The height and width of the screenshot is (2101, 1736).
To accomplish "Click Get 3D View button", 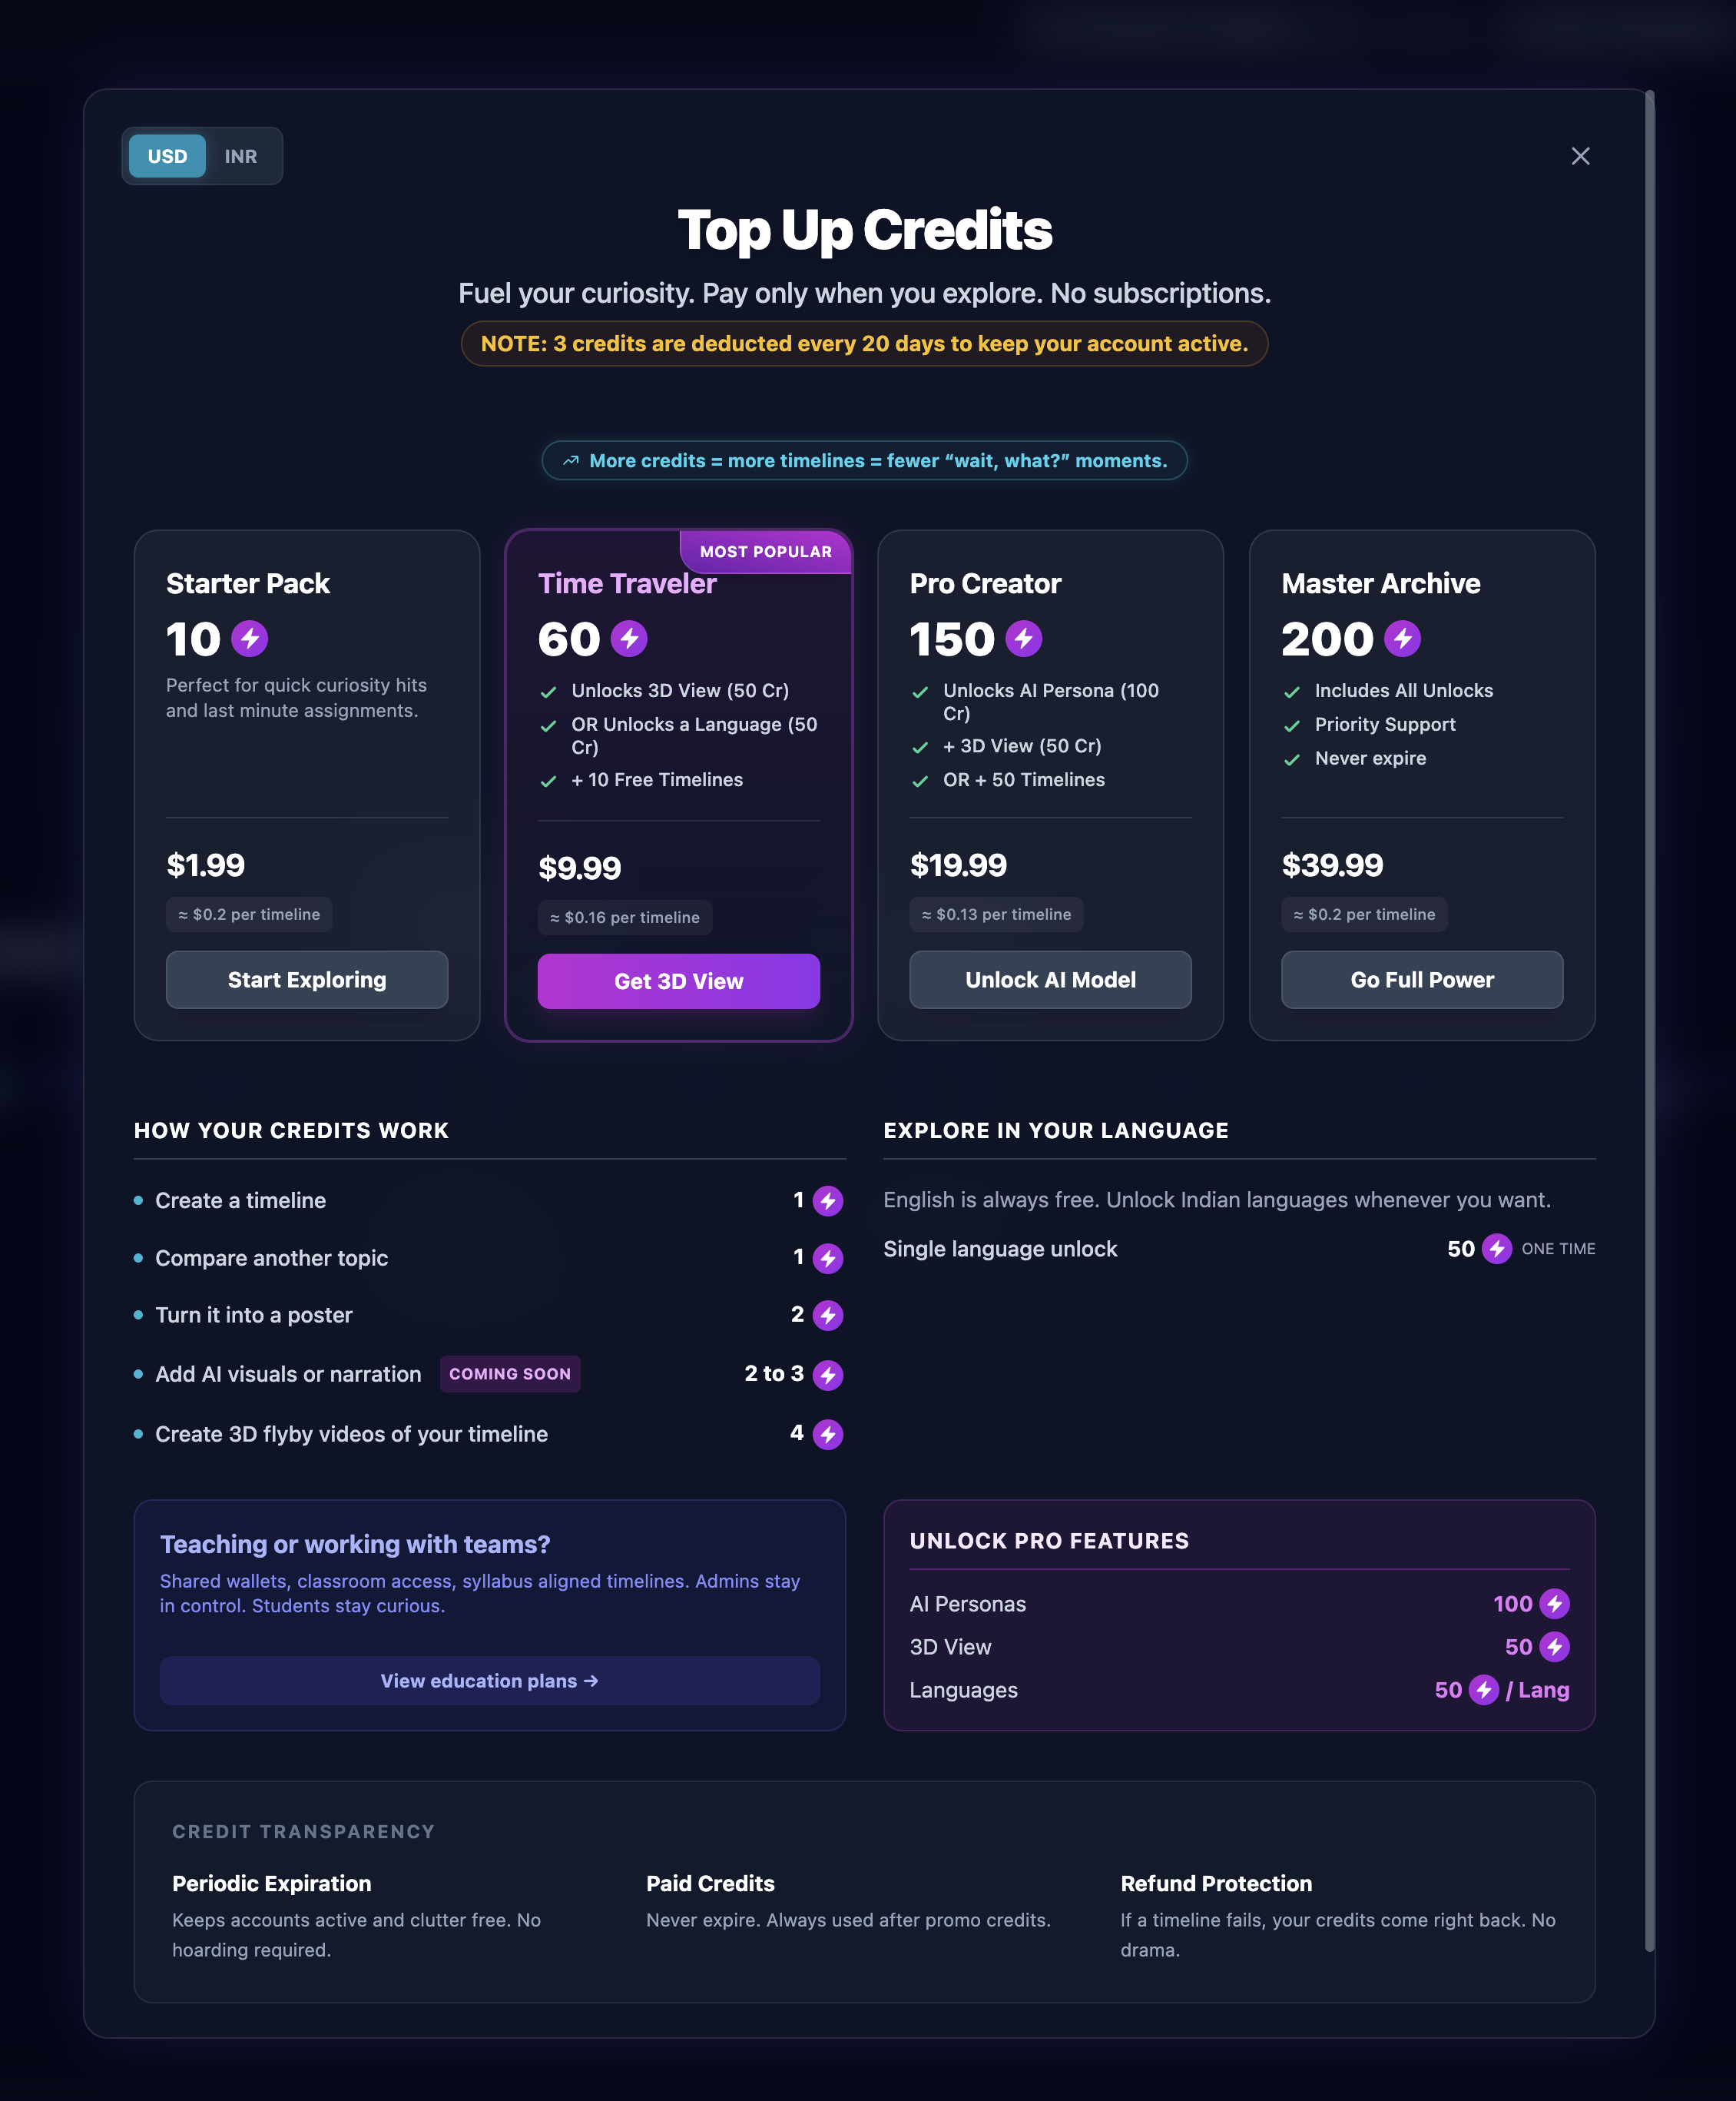I will (678, 981).
